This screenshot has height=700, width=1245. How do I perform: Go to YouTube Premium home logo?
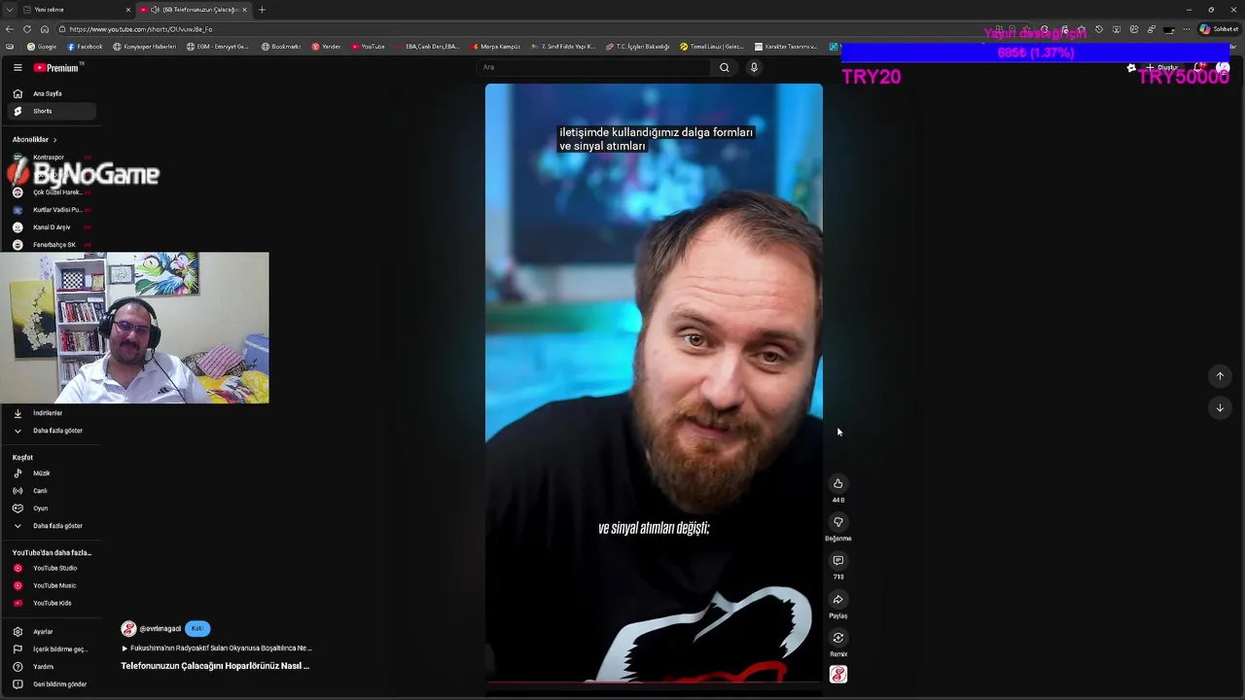56,68
